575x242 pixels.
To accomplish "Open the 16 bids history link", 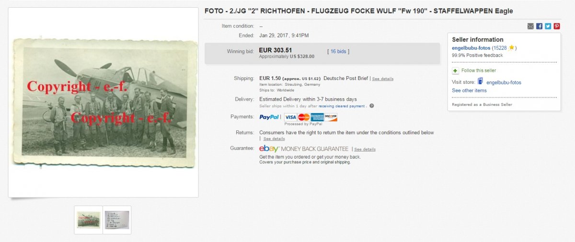I will pyautogui.click(x=338, y=51).
